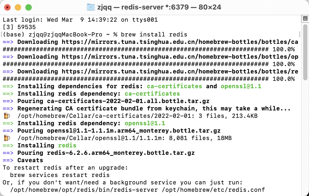Click the green 'ca-certificates' in Installing redis dependency line
Screen dimensions: 309x196
tap(152, 94)
